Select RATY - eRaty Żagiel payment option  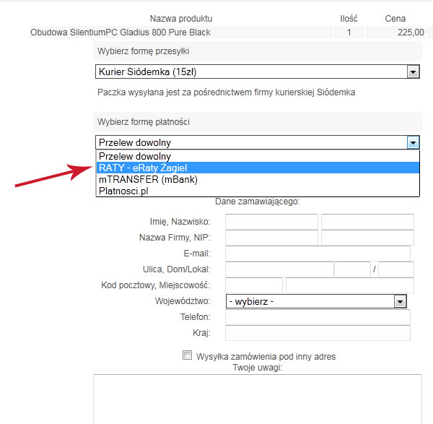tap(257, 168)
